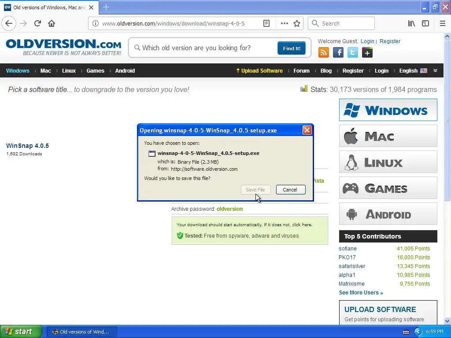This screenshot has width=451, height=338.
Task: Open the Forum menu link
Action: [x=301, y=71]
